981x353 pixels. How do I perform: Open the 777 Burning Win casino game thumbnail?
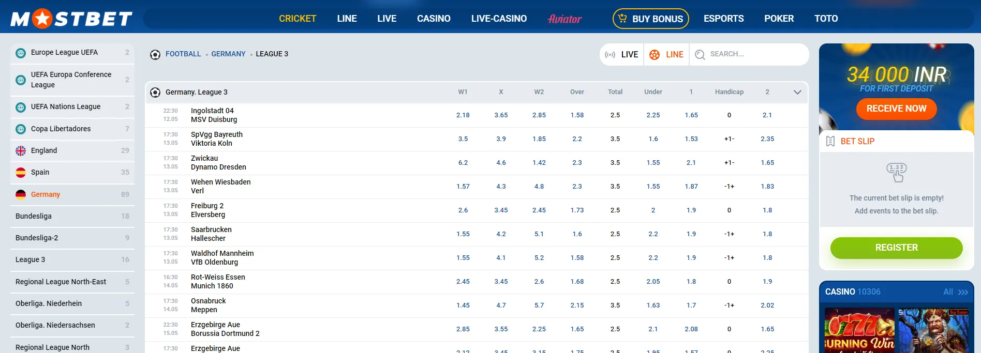pos(859,330)
